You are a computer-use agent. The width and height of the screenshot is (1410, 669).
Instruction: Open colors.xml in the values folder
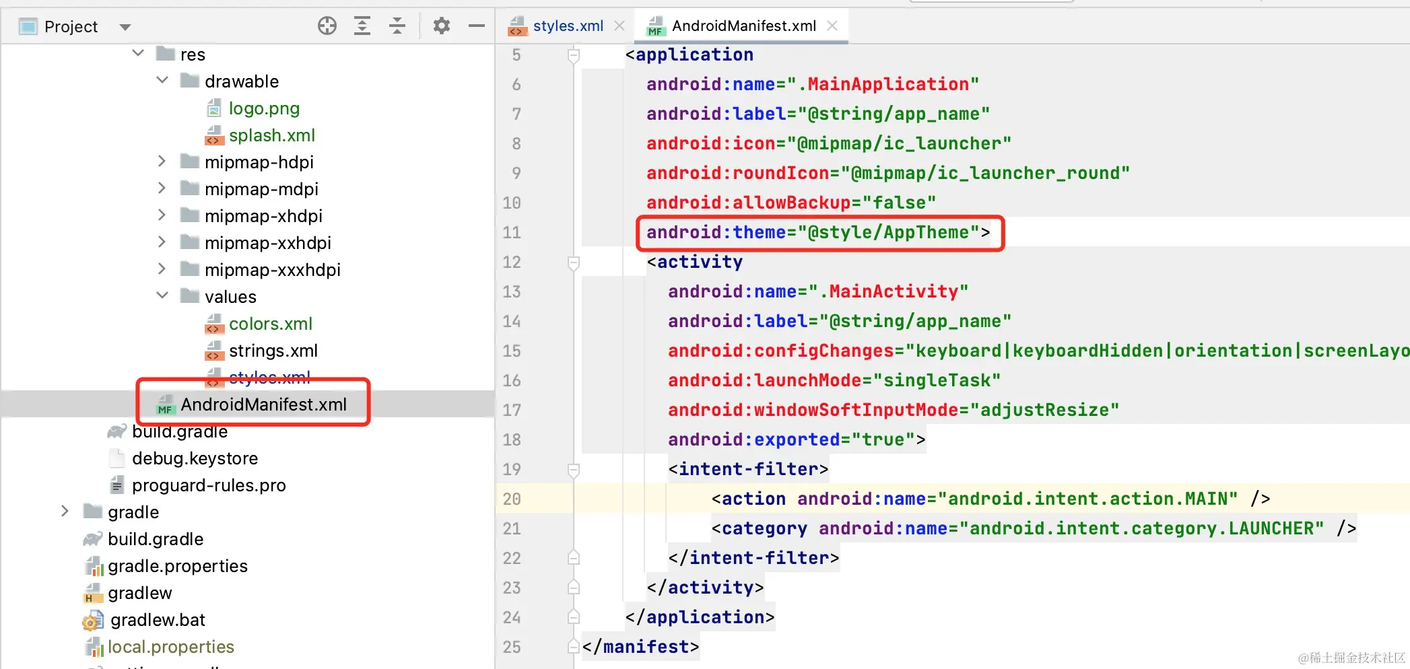point(271,324)
